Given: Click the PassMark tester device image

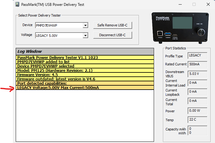Looking at the screenshot, I should [180, 28].
